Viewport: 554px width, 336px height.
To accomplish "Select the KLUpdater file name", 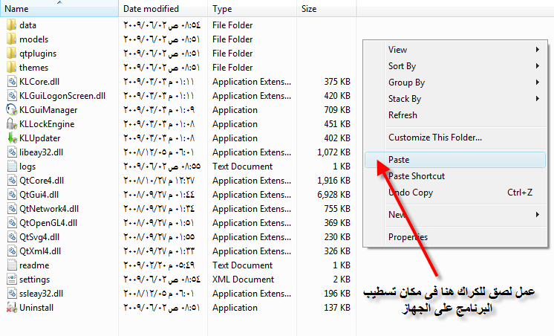I will point(40,139).
